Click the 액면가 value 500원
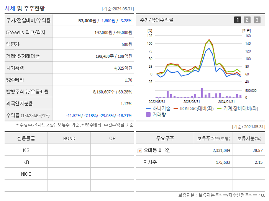 (127, 44)
